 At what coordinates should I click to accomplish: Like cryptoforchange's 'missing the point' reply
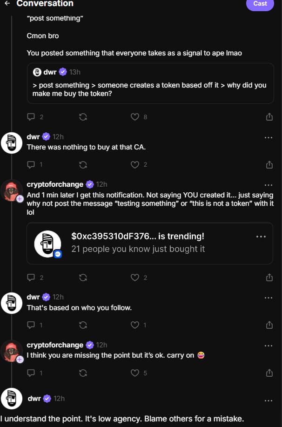(135, 373)
